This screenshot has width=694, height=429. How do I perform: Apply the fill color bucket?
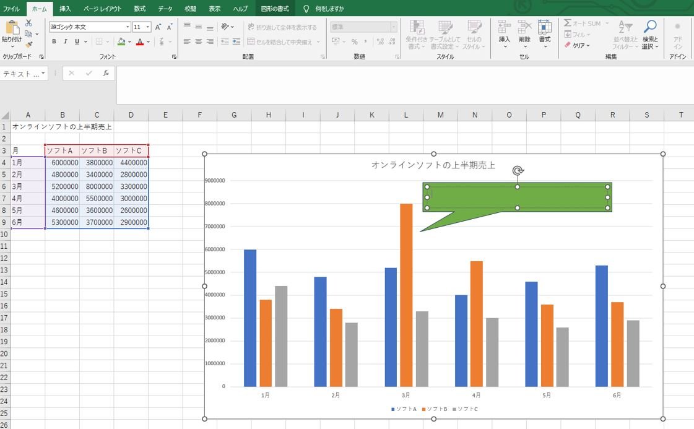click(x=121, y=41)
